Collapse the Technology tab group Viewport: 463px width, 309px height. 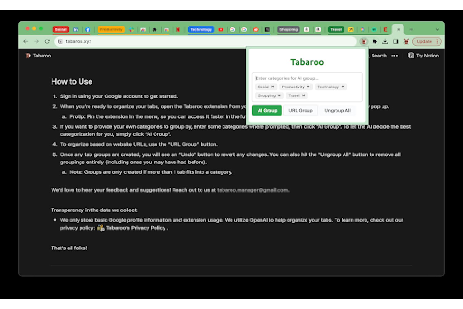[201, 30]
